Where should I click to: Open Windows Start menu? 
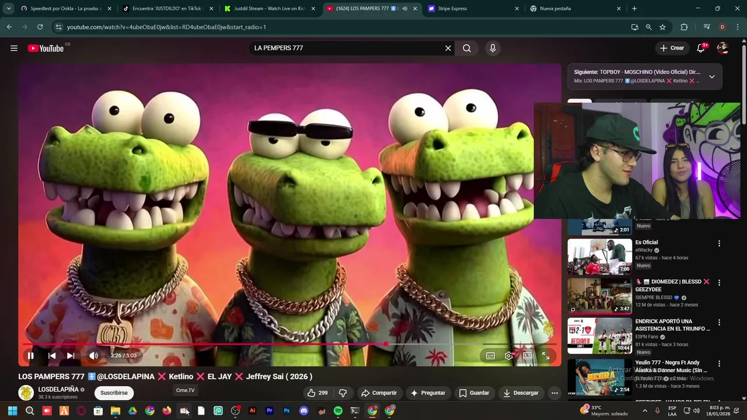coord(12,411)
